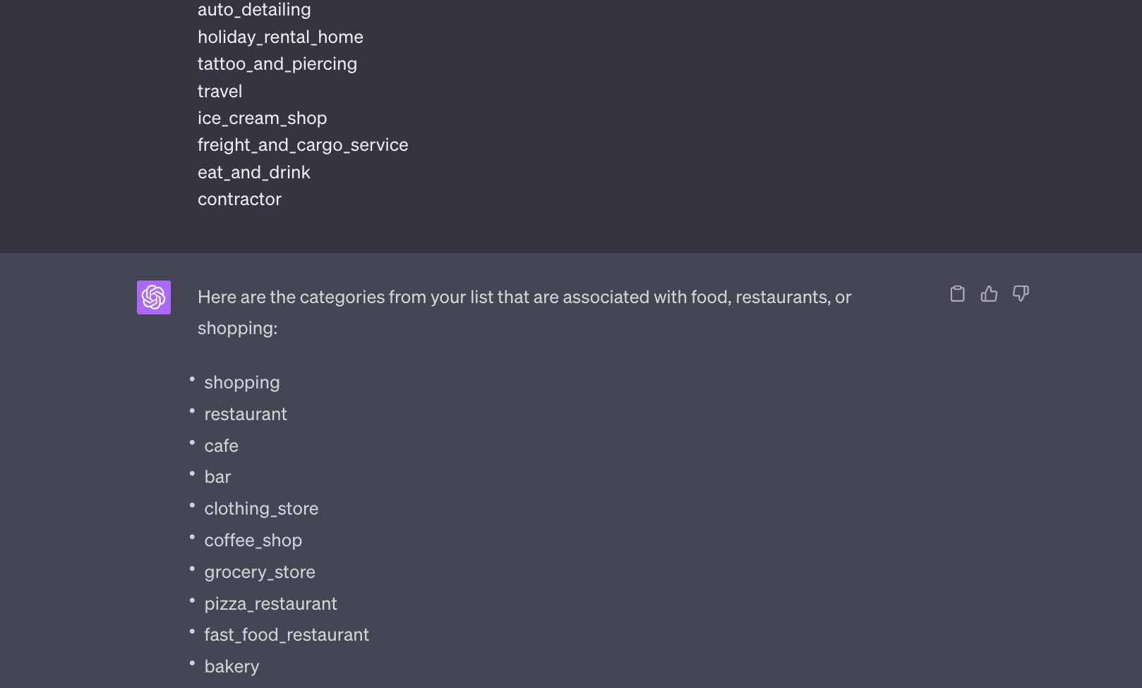The height and width of the screenshot is (688, 1142).
Task: Click 'coffee_shop' in the response list
Action: tap(253, 541)
